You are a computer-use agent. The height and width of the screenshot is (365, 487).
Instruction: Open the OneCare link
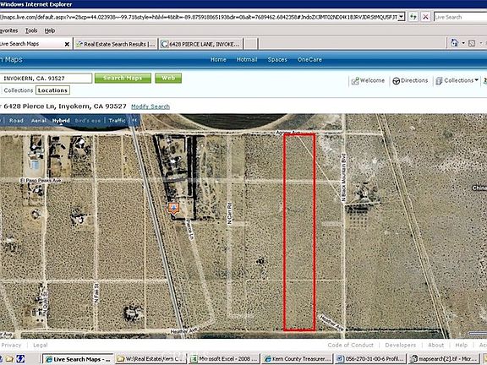click(309, 60)
